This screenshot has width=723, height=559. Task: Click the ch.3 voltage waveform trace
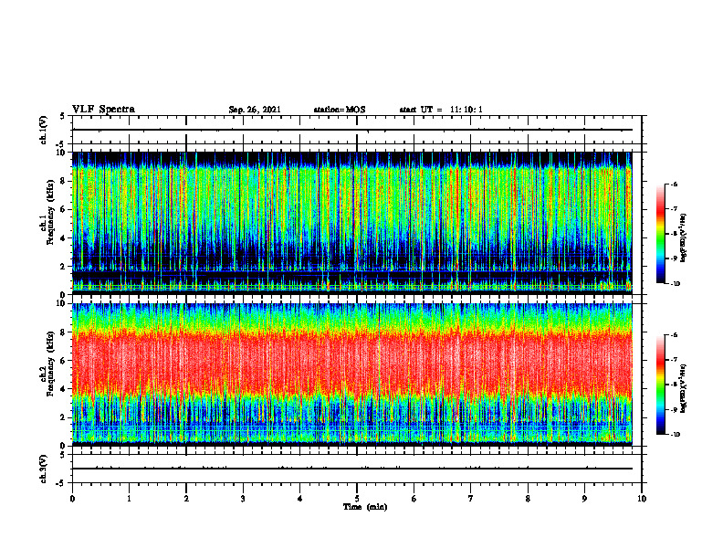coord(352,469)
